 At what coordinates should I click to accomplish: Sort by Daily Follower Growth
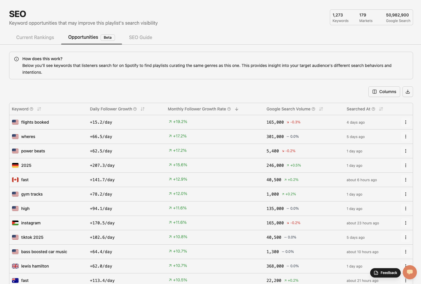143,109
